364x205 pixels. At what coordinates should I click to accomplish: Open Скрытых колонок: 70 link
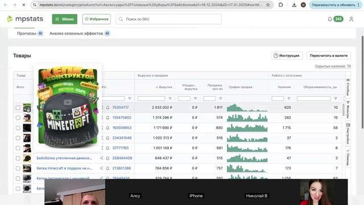coord(333,66)
